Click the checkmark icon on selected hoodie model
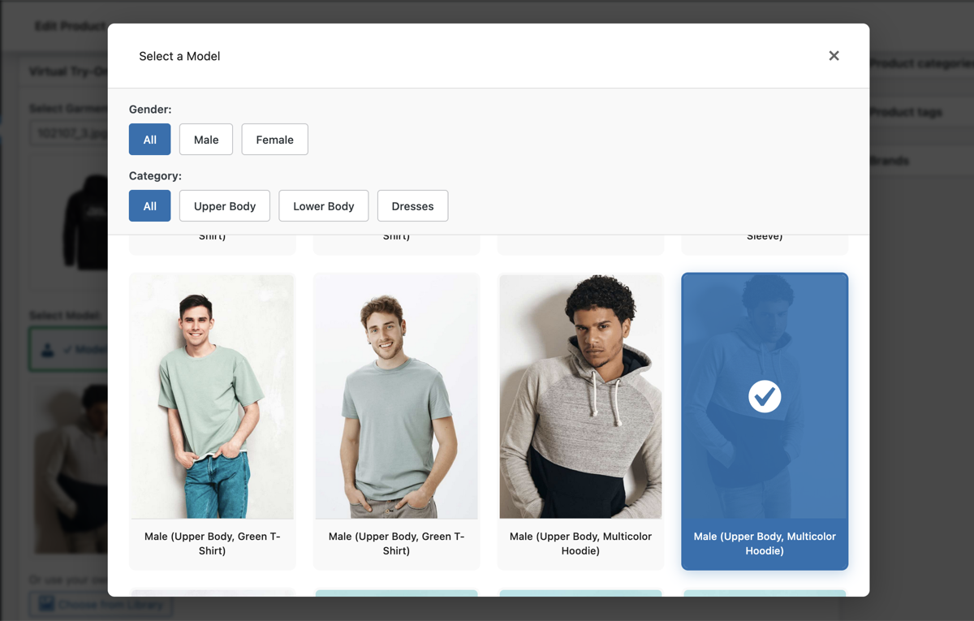This screenshot has height=621, width=974. [x=764, y=397]
